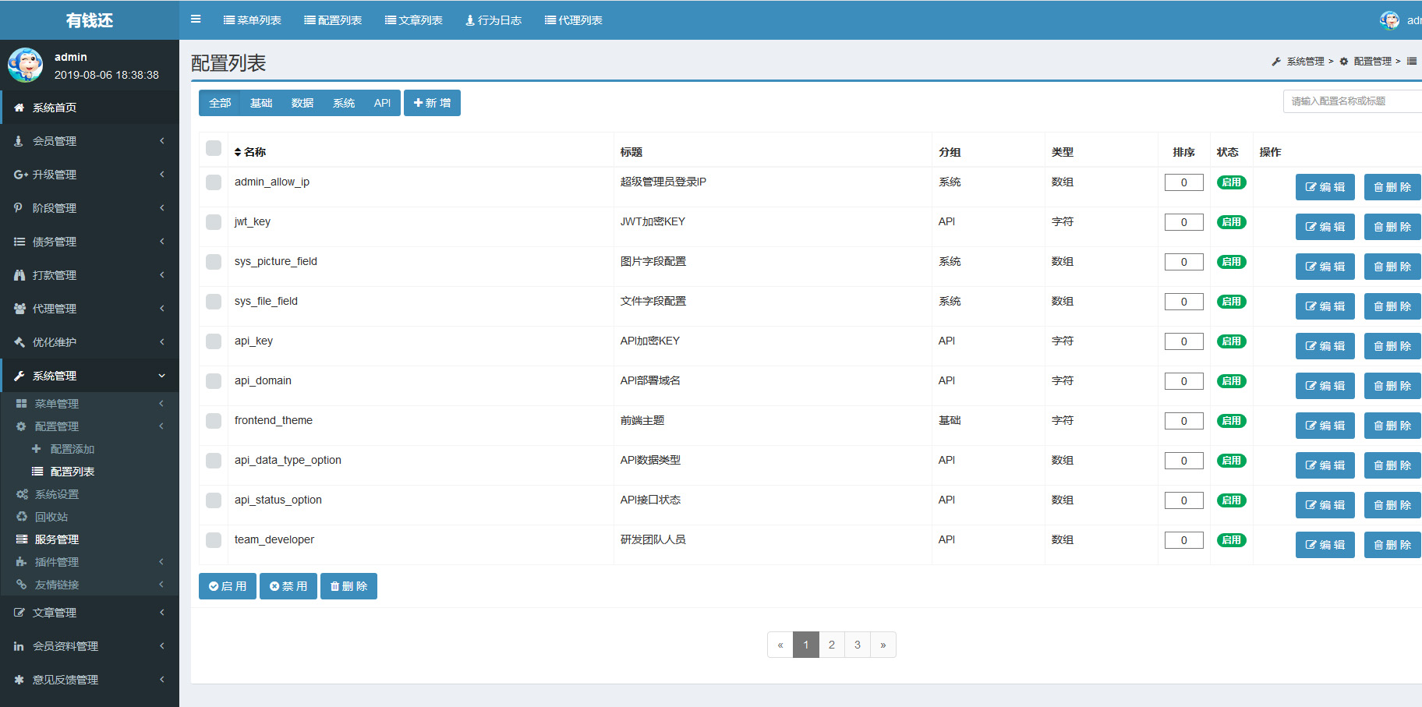Open 回收站 under 系统管理
This screenshot has height=707, width=1422.
point(54,516)
